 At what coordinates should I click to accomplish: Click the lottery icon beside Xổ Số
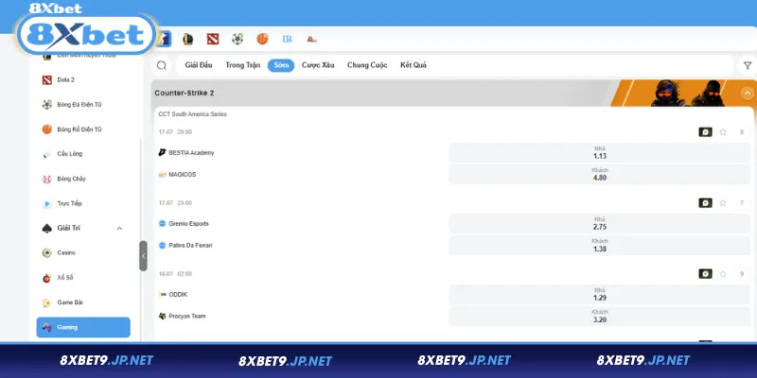pyautogui.click(x=46, y=278)
